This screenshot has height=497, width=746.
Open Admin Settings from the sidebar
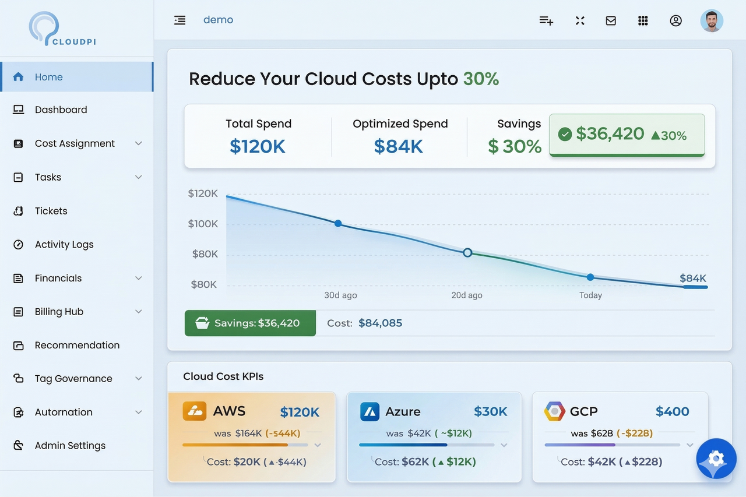pyautogui.click(x=69, y=445)
